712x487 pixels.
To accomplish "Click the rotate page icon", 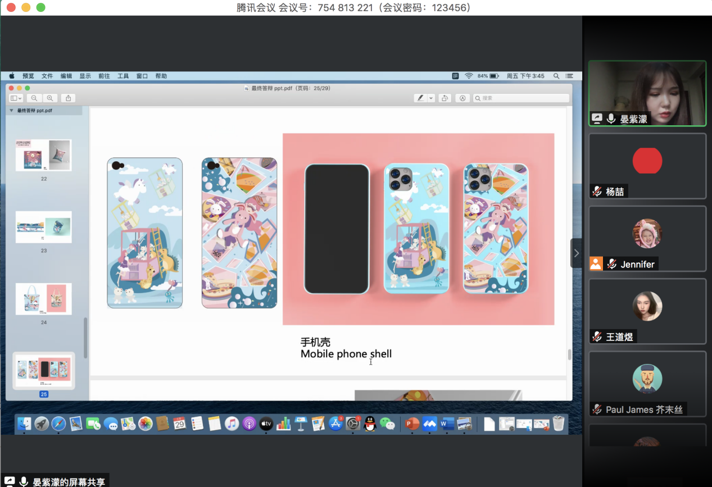I will 445,98.
